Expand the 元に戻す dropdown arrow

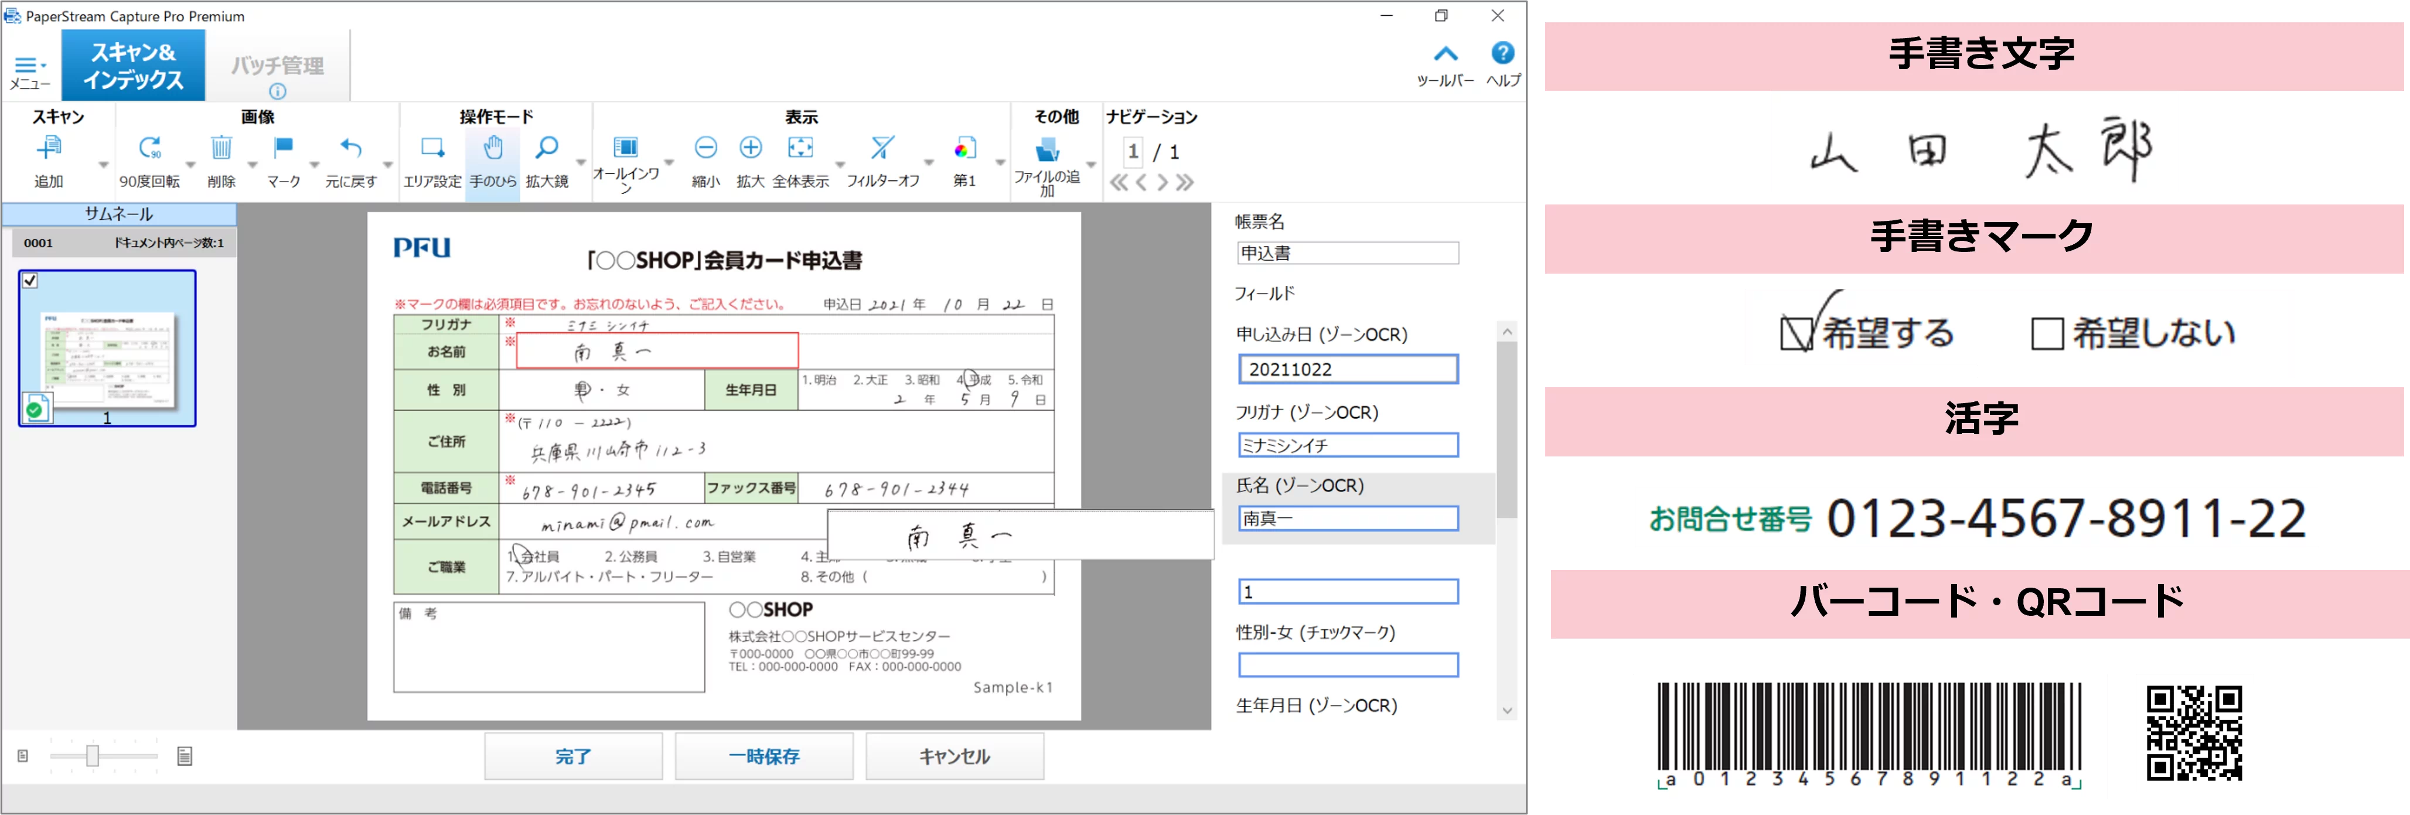(x=387, y=165)
